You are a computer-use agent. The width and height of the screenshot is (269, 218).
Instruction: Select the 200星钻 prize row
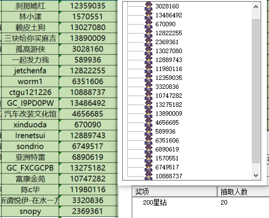pyautogui.click(x=200, y=202)
